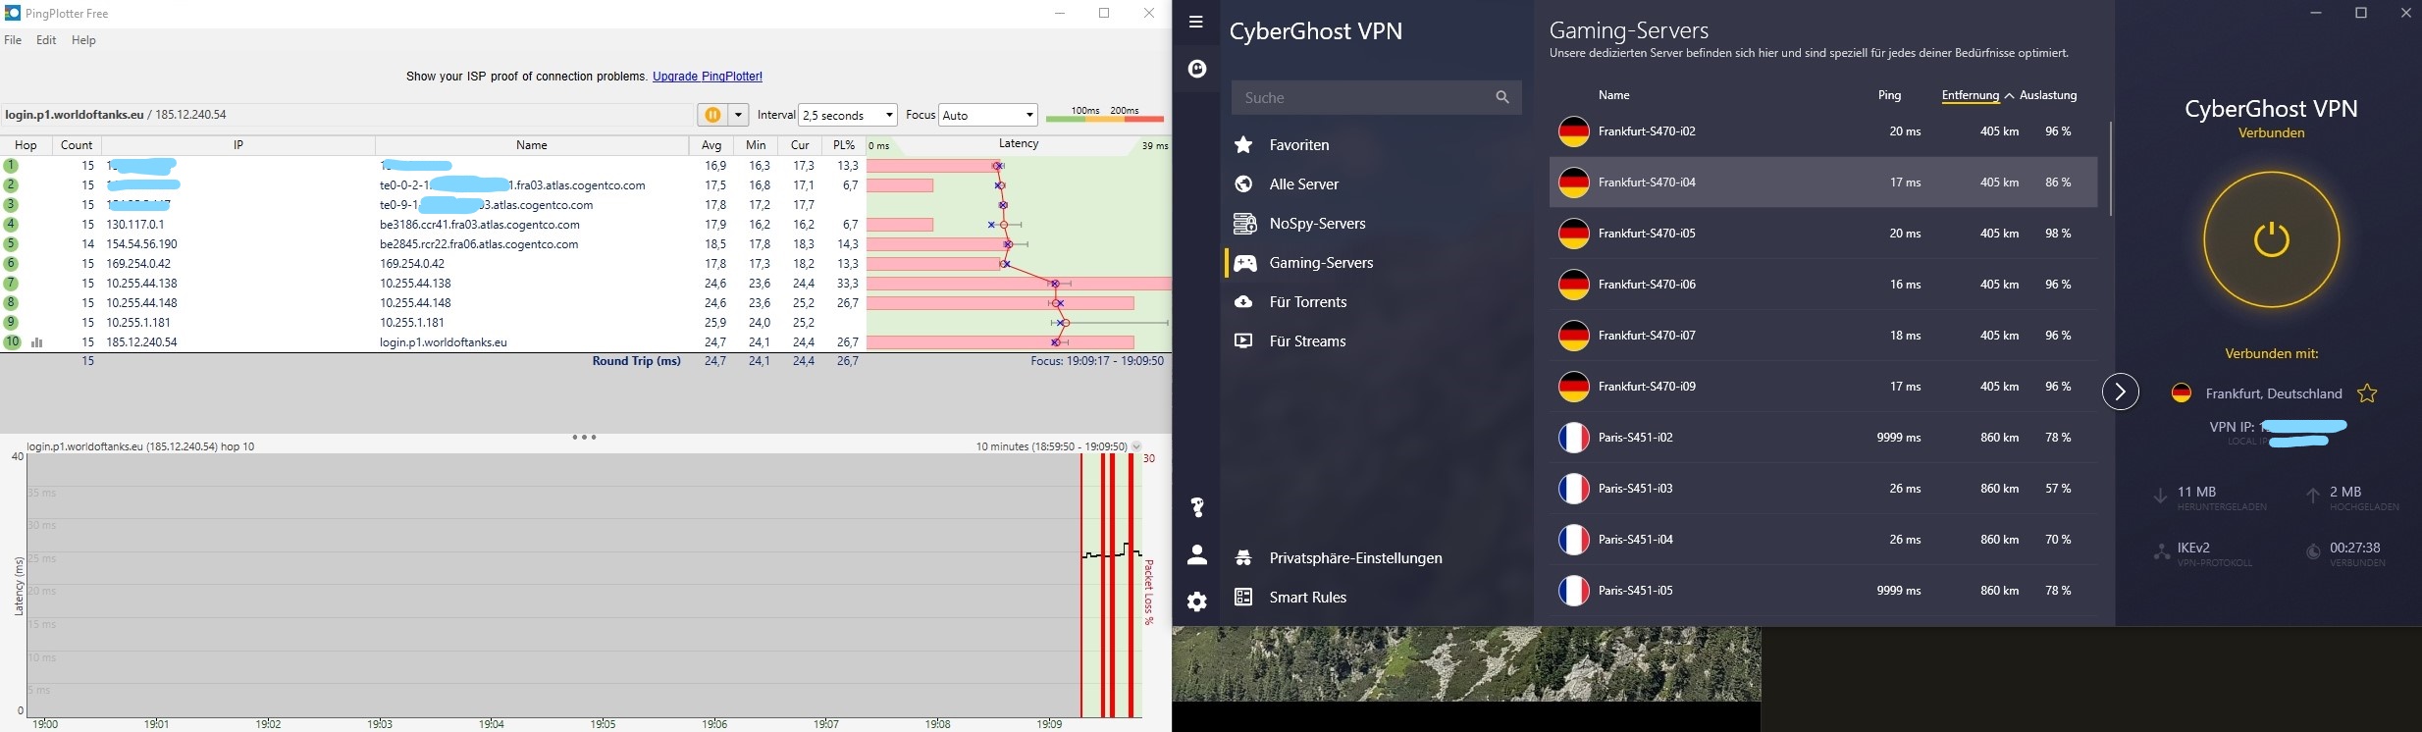Select server Paris-S451-i03

click(x=1823, y=489)
